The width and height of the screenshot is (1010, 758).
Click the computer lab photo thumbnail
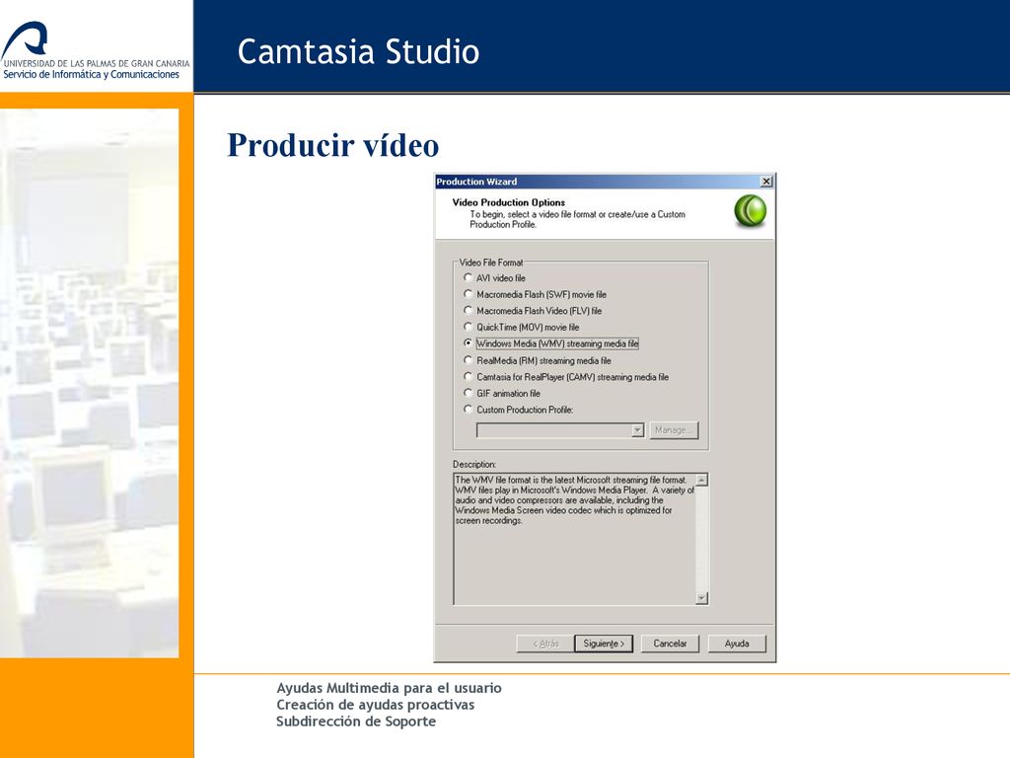[90, 383]
